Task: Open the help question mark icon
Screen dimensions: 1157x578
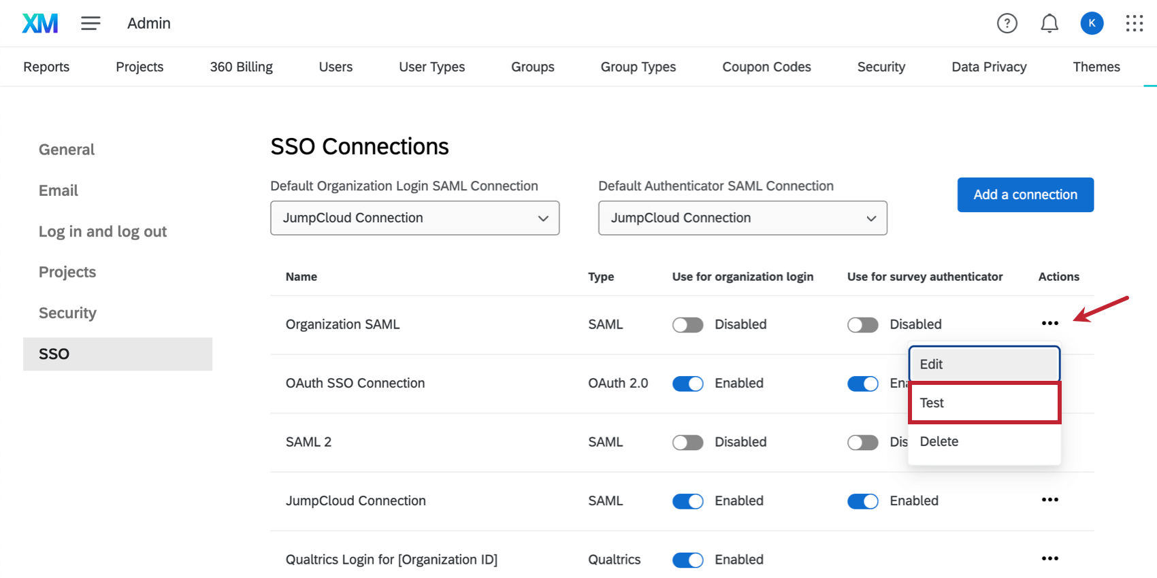Action: click(1007, 23)
